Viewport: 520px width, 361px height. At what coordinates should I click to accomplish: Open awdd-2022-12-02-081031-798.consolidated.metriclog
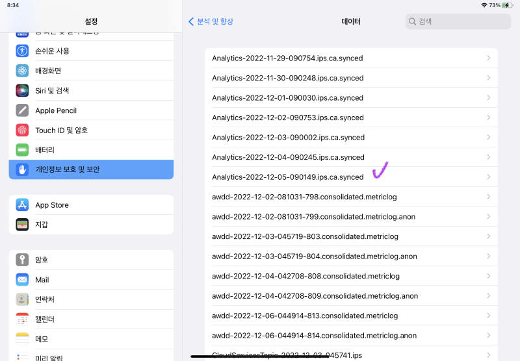point(351,197)
